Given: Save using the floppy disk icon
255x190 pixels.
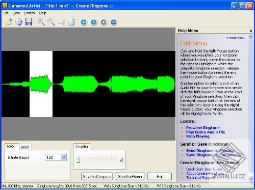Looking at the screenshot, I should coord(29,22).
